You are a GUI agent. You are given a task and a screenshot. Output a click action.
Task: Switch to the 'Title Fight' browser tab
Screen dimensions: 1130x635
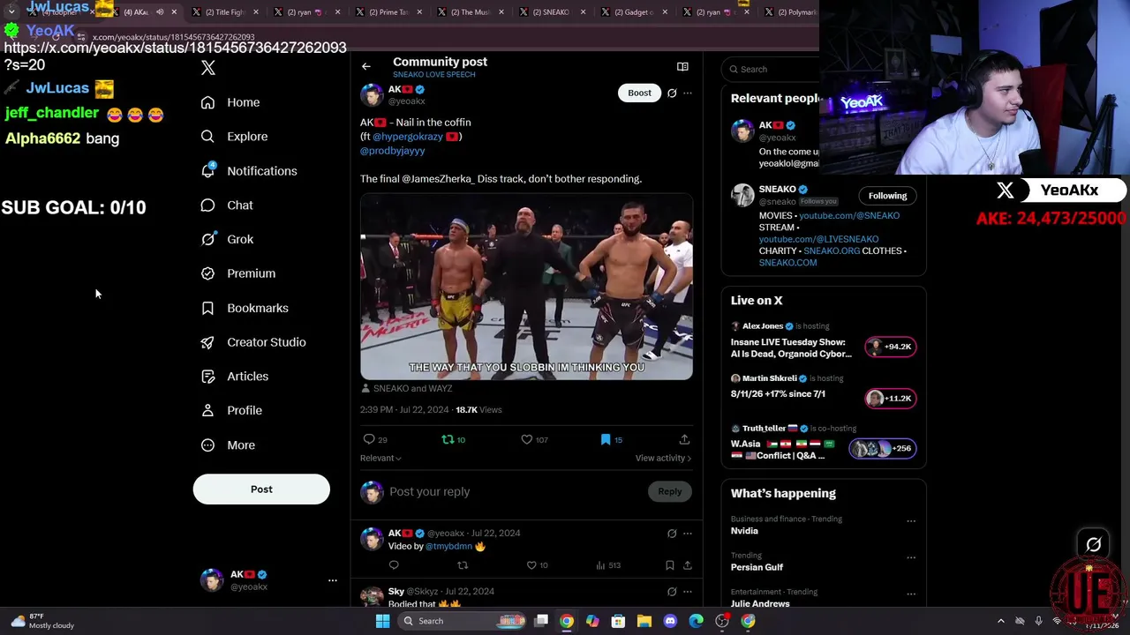225,12
